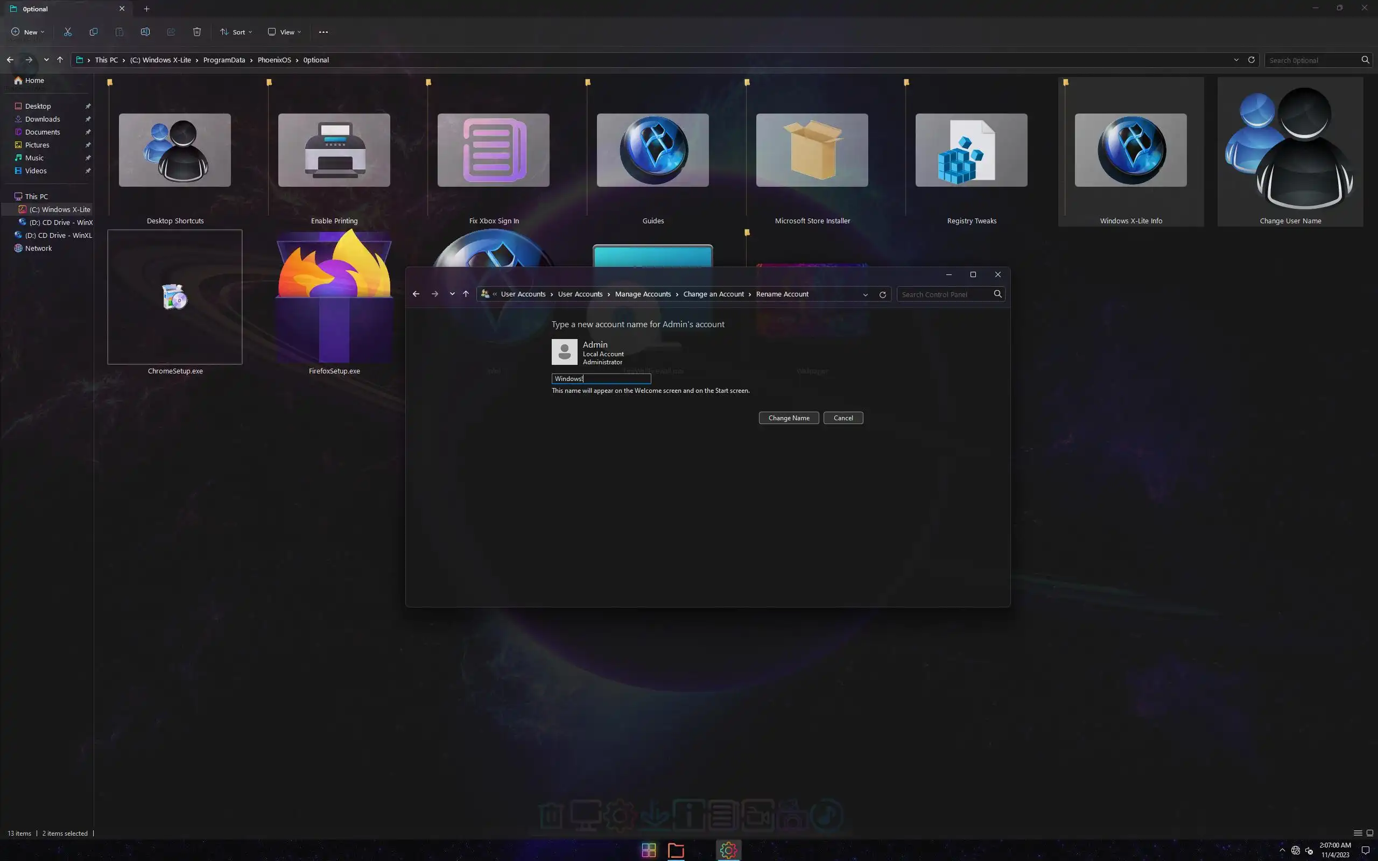Click the new account name field

601,379
